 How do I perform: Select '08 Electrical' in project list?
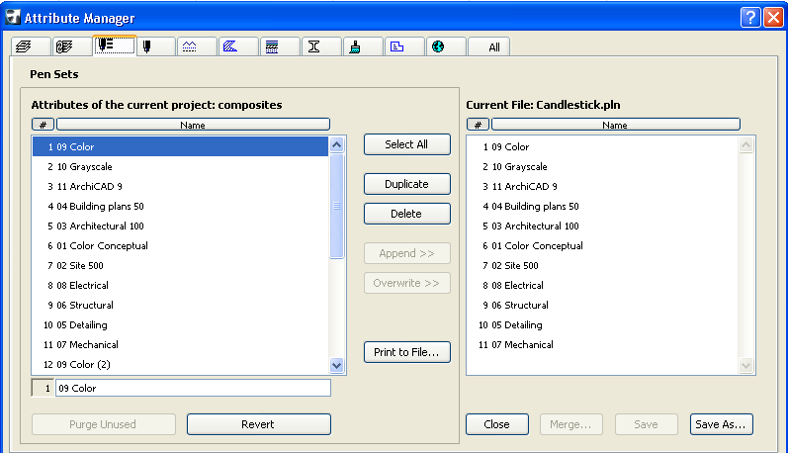pos(180,285)
